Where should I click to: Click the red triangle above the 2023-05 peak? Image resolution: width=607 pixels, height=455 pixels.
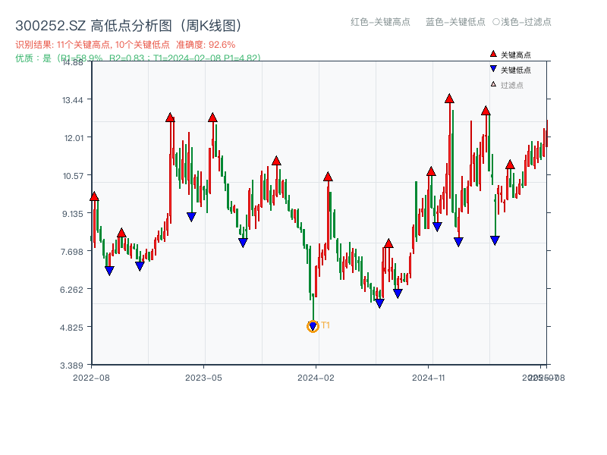point(212,118)
